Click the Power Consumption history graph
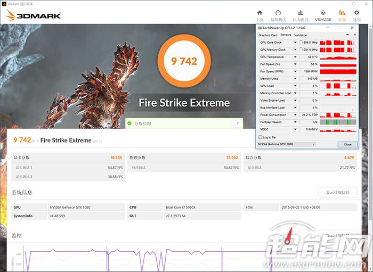 338,115
